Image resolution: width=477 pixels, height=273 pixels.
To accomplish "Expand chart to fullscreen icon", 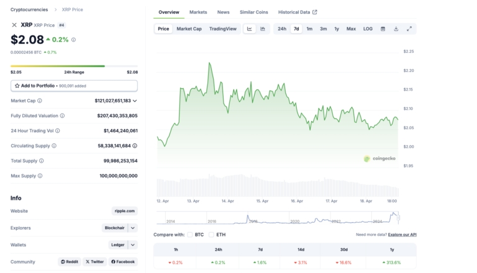I will tap(409, 29).
